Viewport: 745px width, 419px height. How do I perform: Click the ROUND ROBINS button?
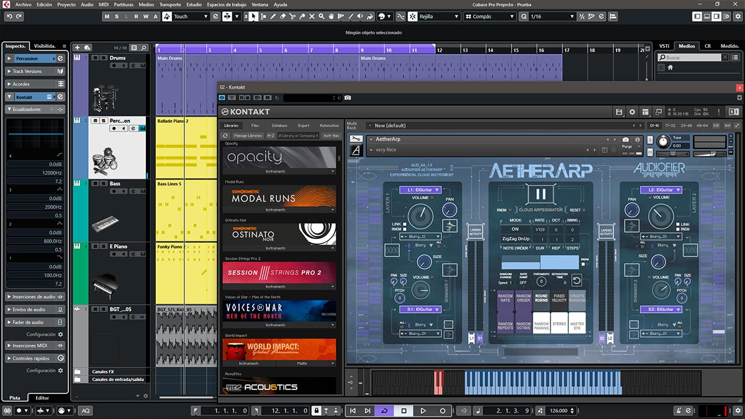point(541,300)
